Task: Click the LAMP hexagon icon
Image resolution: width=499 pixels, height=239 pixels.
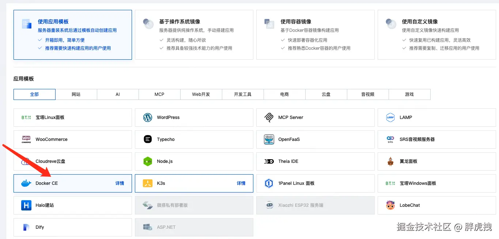Action: click(390, 117)
